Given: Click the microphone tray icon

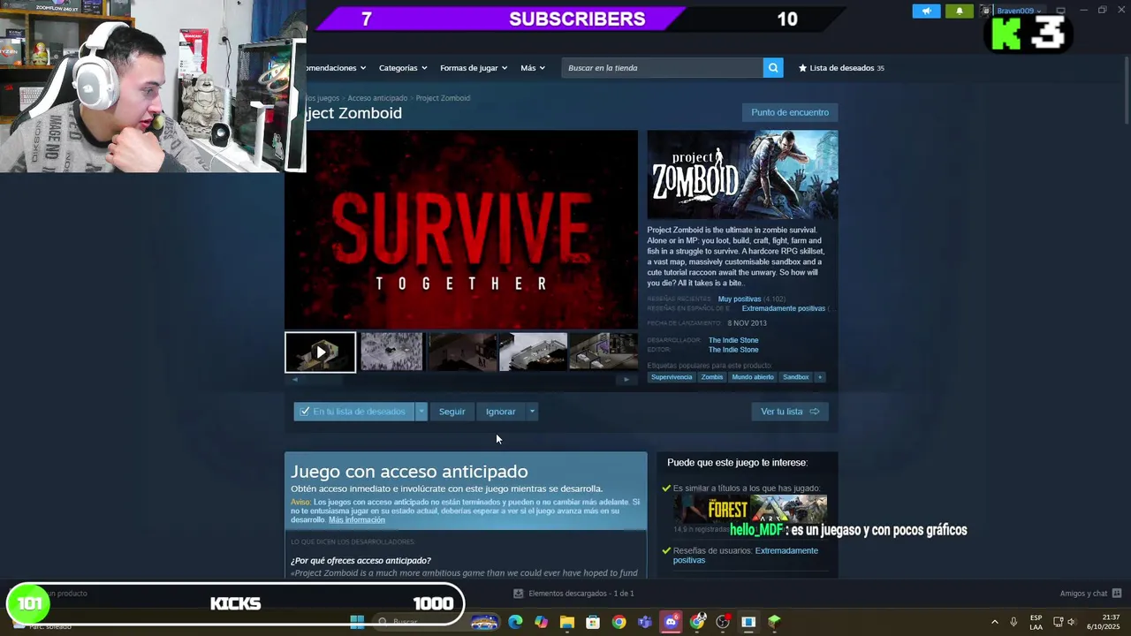Looking at the screenshot, I should pos(1013,622).
